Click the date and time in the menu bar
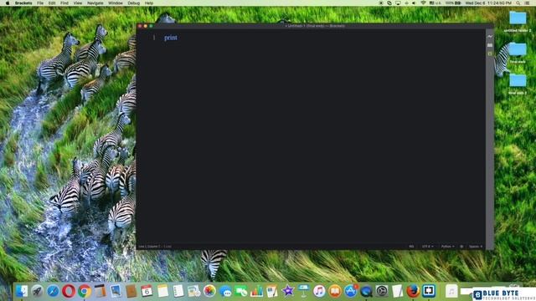 [488, 3]
